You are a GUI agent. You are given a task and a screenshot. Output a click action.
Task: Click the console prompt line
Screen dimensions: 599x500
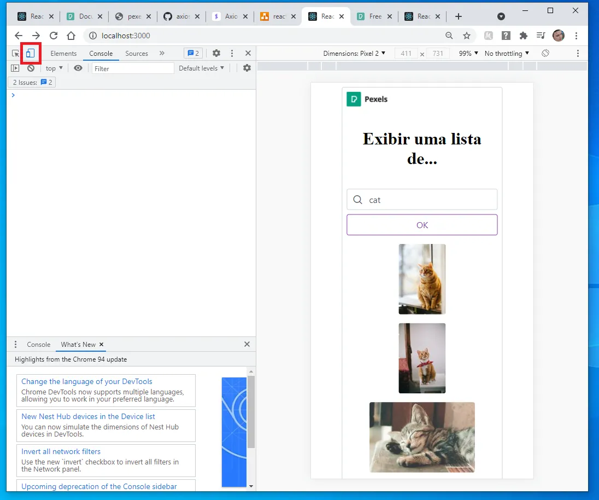(x=131, y=95)
